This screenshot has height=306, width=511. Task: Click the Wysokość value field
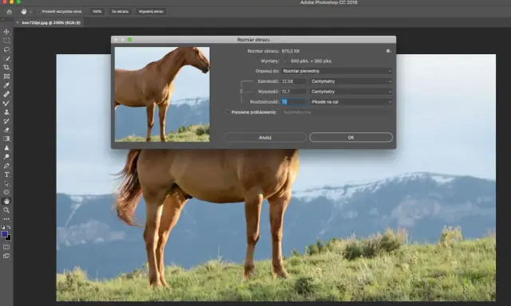point(293,92)
